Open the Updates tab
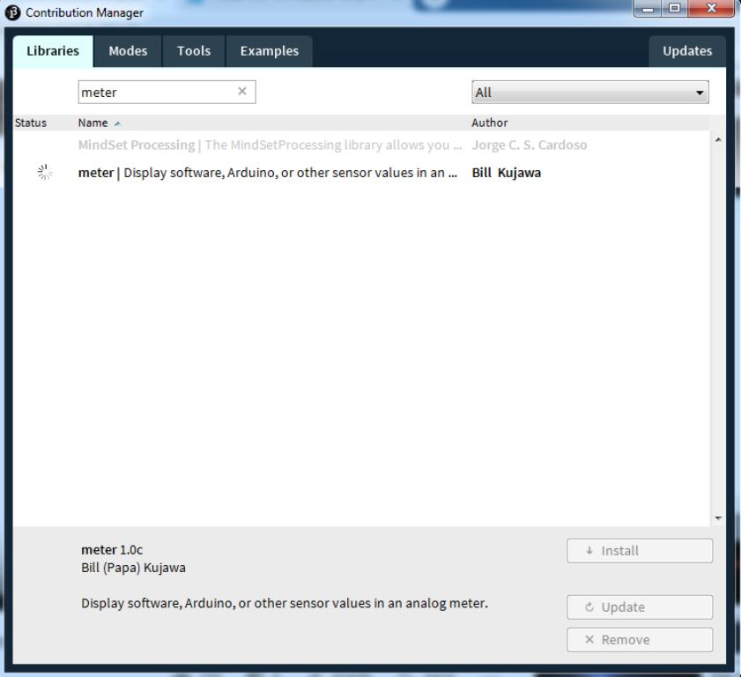 [687, 51]
